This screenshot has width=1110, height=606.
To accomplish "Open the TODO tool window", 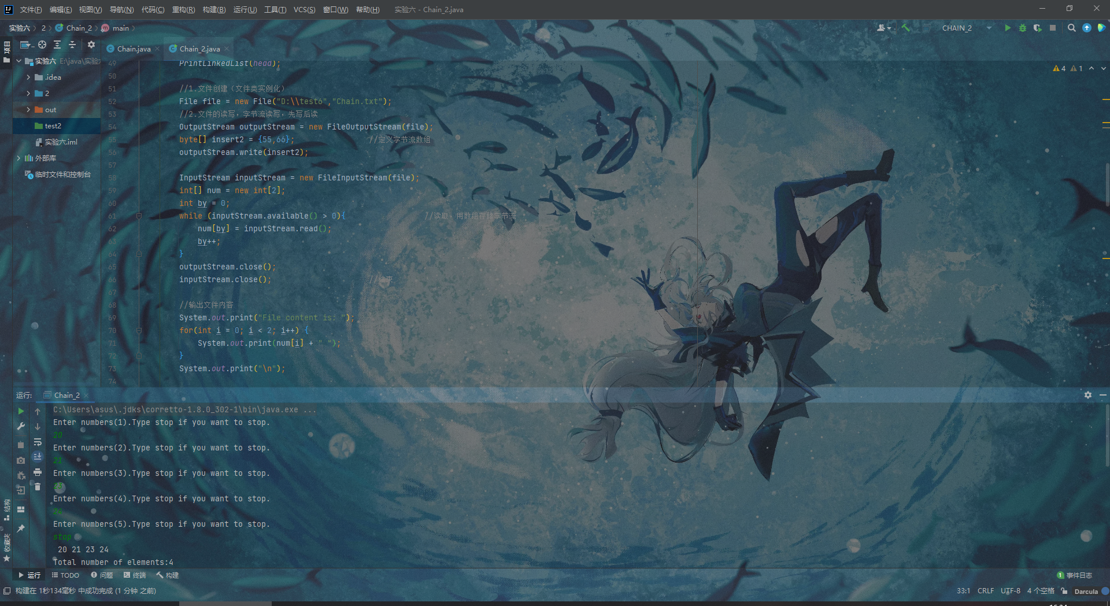I will 65,575.
